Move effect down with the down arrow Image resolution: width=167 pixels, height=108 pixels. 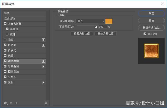point(16,103)
